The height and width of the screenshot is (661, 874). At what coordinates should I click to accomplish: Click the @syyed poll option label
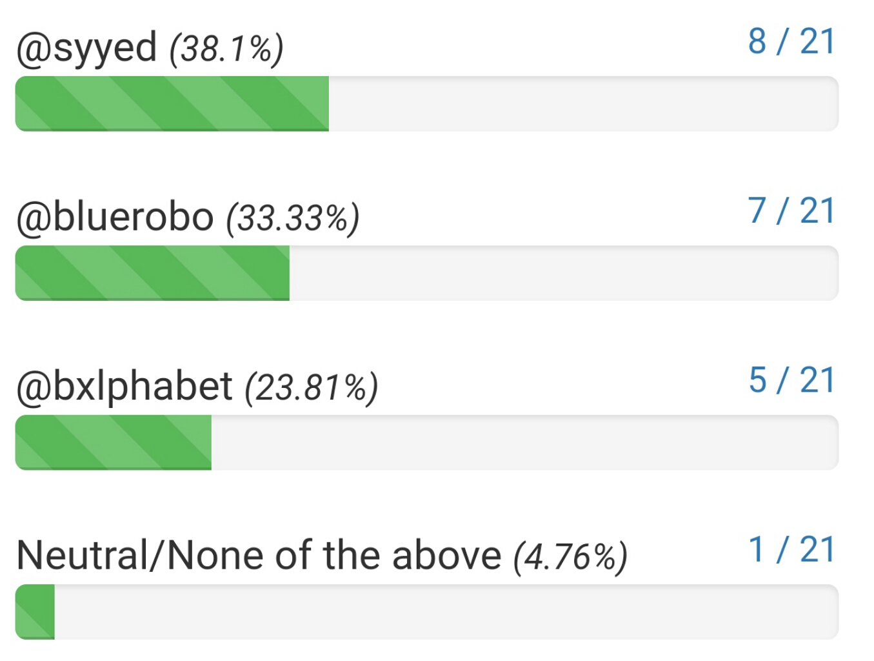click(86, 48)
